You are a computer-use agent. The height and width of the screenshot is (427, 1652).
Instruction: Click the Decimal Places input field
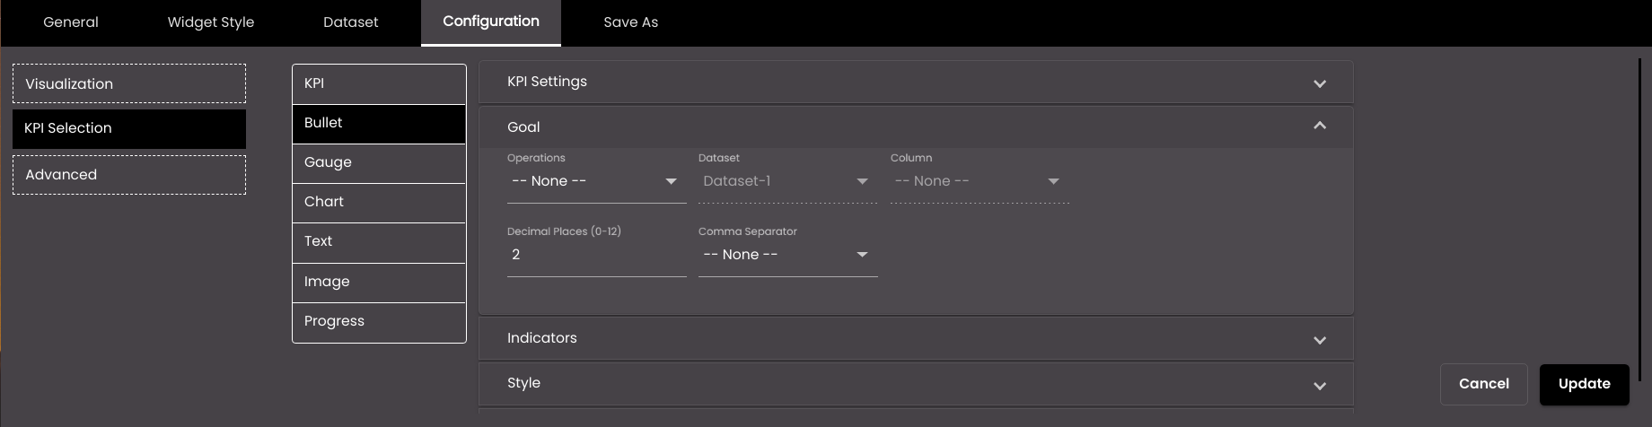click(x=596, y=255)
